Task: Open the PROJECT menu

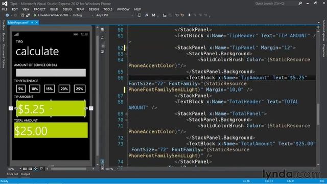Action: [x=39, y=9]
